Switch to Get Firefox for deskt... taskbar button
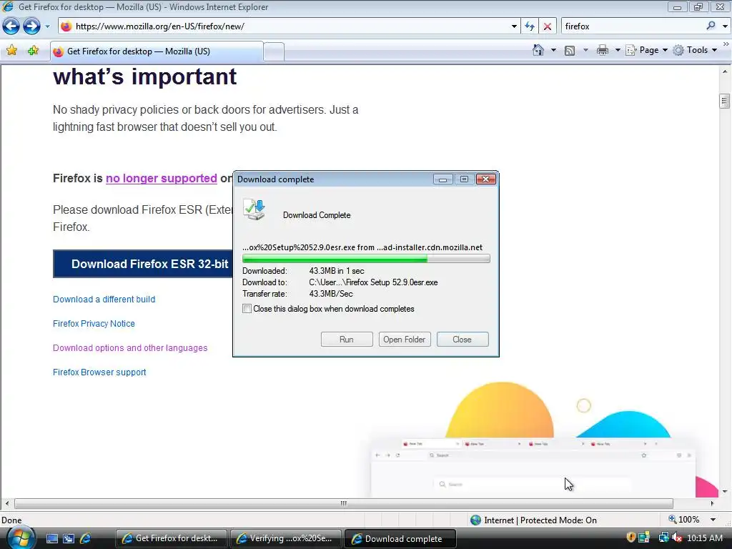Image resolution: width=732 pixels, height=549 pixels. (x=171, y=538)
